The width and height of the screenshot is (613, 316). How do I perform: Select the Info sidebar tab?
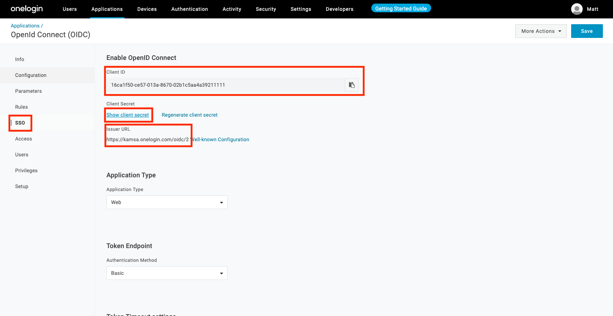tap(47, 59)
